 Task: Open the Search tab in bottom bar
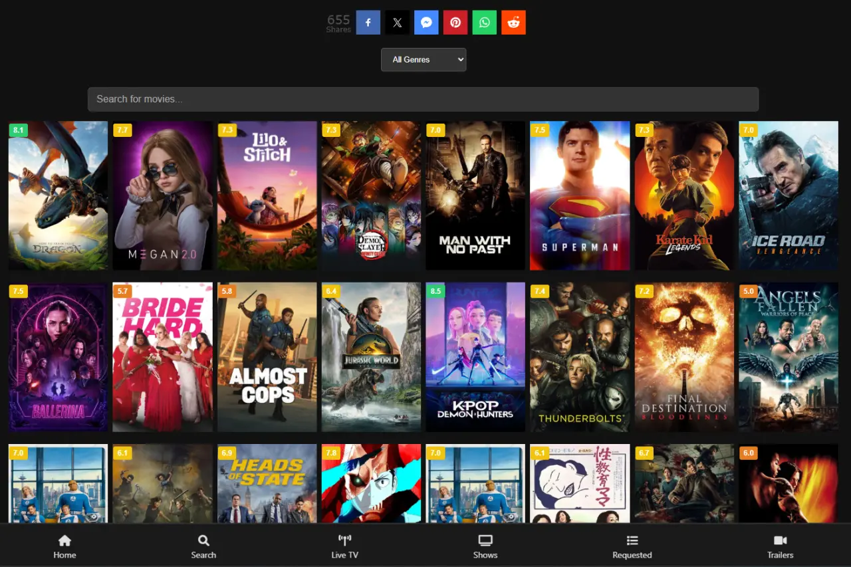[203, 546]
